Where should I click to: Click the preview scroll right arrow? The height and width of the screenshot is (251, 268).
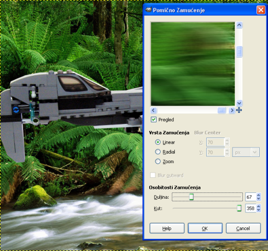coord(232,110)
